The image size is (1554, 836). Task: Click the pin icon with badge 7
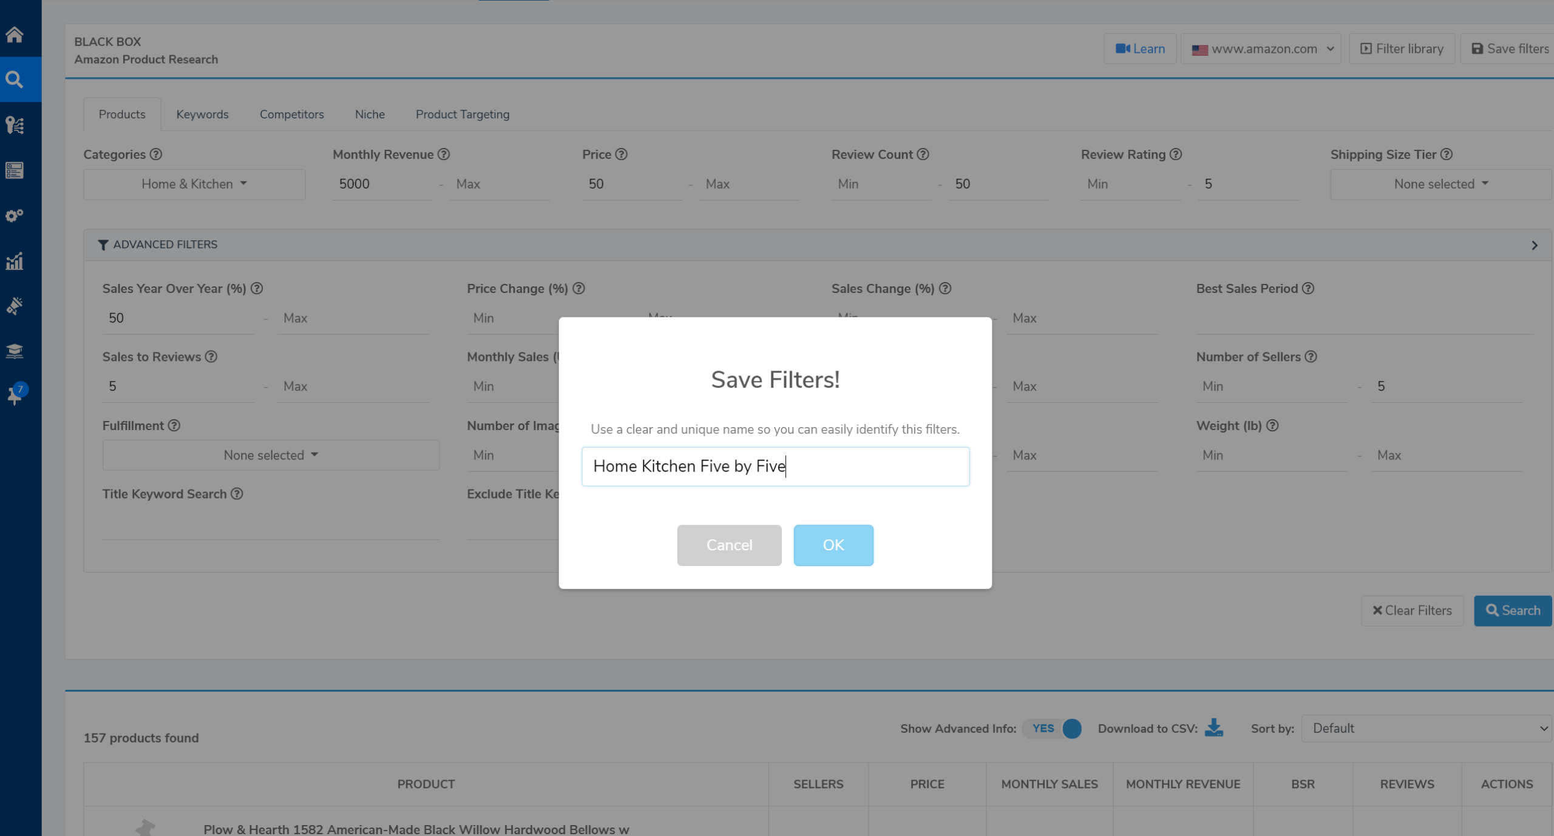tap(15, 395)
